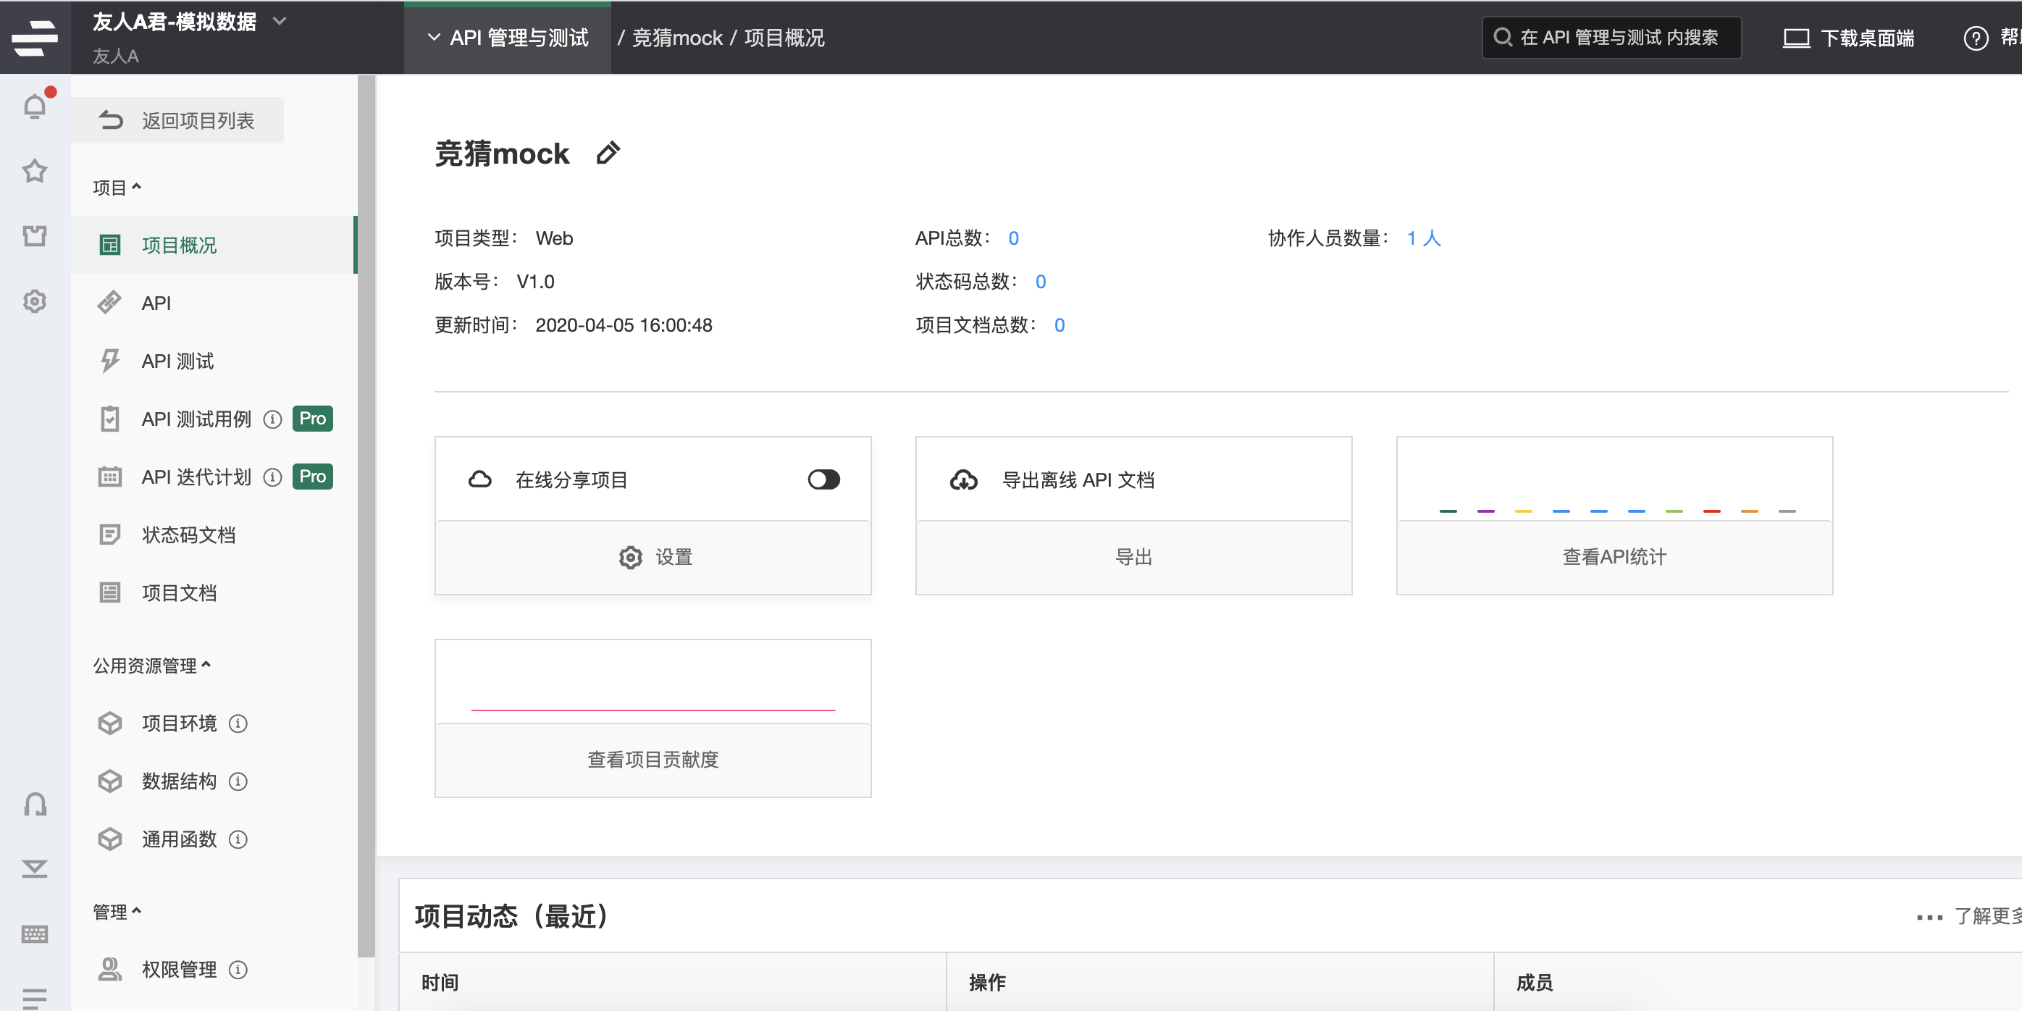Go to 竞猜mock in the breadcrumb
Viewport: 2022px width, 1011px height.
[675, 37]
